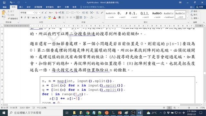Open OBS Studio from the taskbar

(x=133, y=113)
